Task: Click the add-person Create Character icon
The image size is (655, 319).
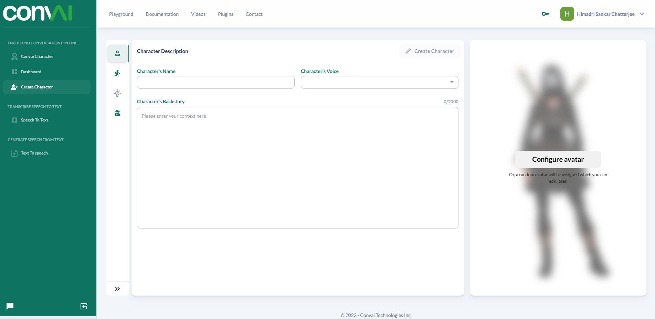Action: point(14,87)
